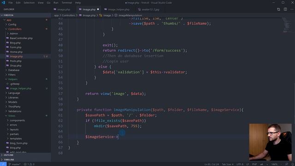This screenshot has width=295, height=166.
Task: Open Blog.php in explorer
Action: [25, 43]
